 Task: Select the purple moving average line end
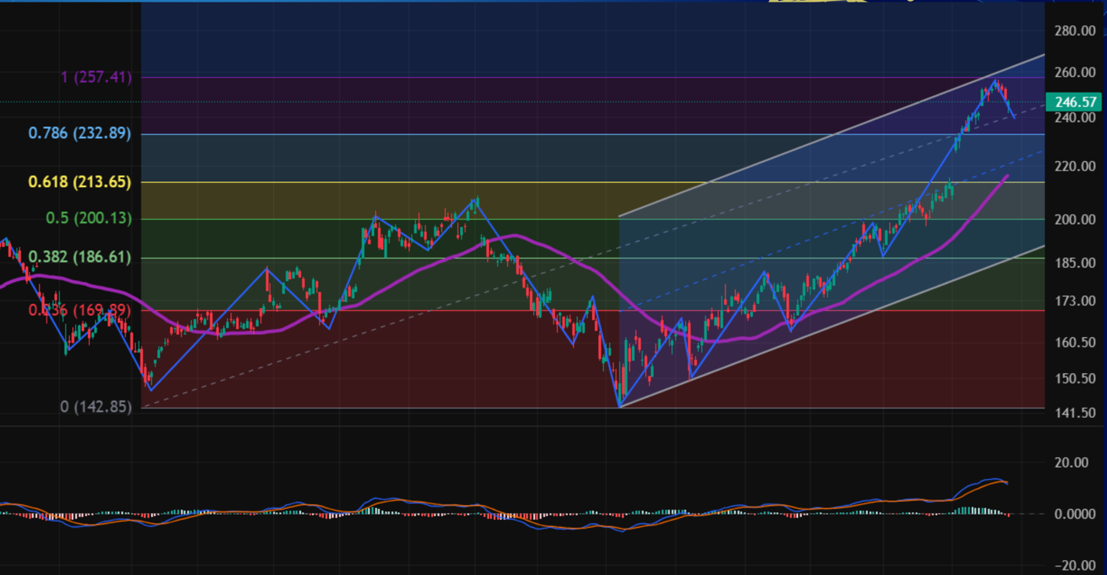coord(1006,178)
